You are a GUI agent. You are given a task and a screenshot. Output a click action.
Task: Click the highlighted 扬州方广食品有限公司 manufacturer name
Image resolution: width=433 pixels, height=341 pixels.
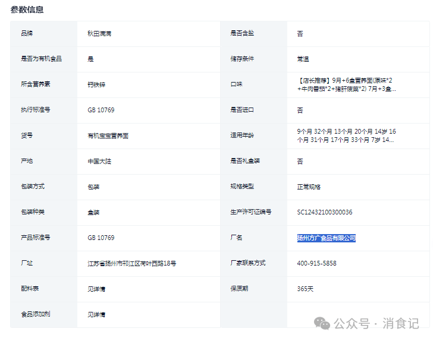[x=327, y=238]
